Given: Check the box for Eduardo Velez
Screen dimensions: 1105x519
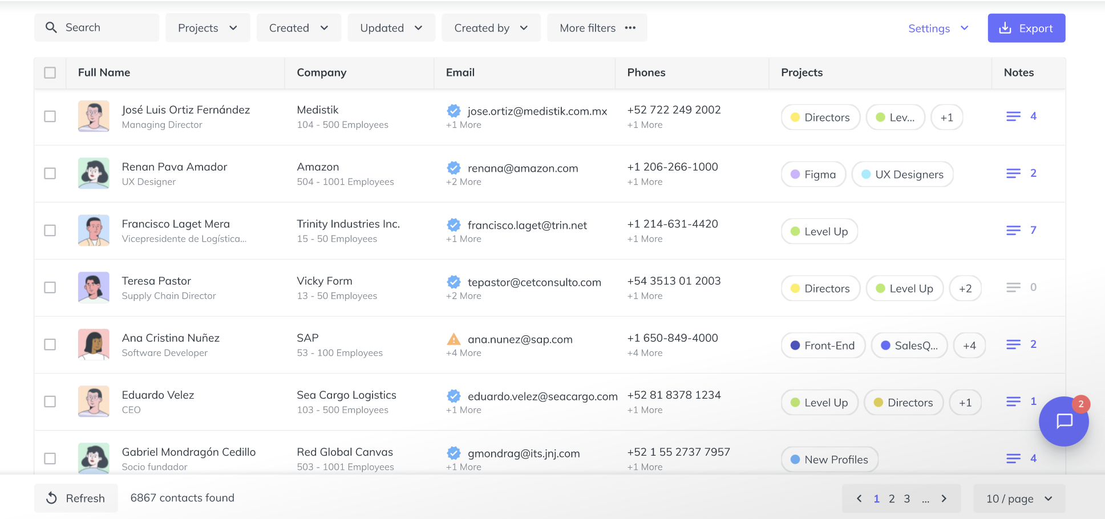Looking at the screenshot, I should 50,402.
